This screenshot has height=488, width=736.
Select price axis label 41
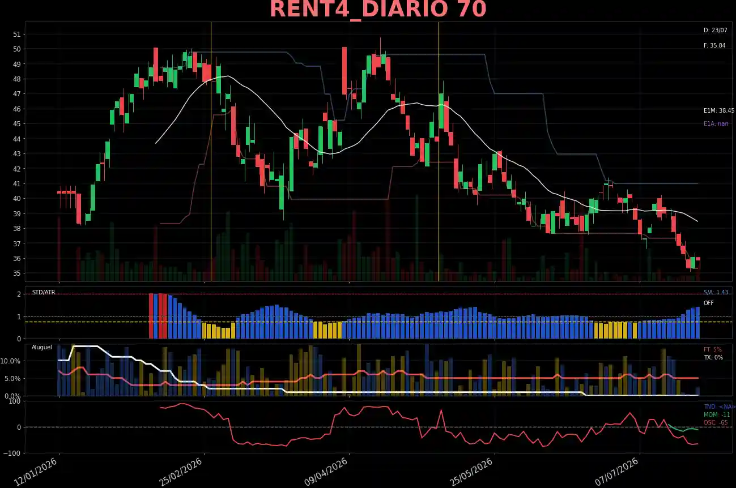(x=16, y=184)
